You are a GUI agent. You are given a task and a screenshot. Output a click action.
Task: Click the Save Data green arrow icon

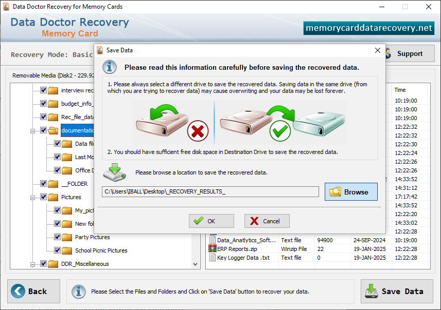pos(371,291)
